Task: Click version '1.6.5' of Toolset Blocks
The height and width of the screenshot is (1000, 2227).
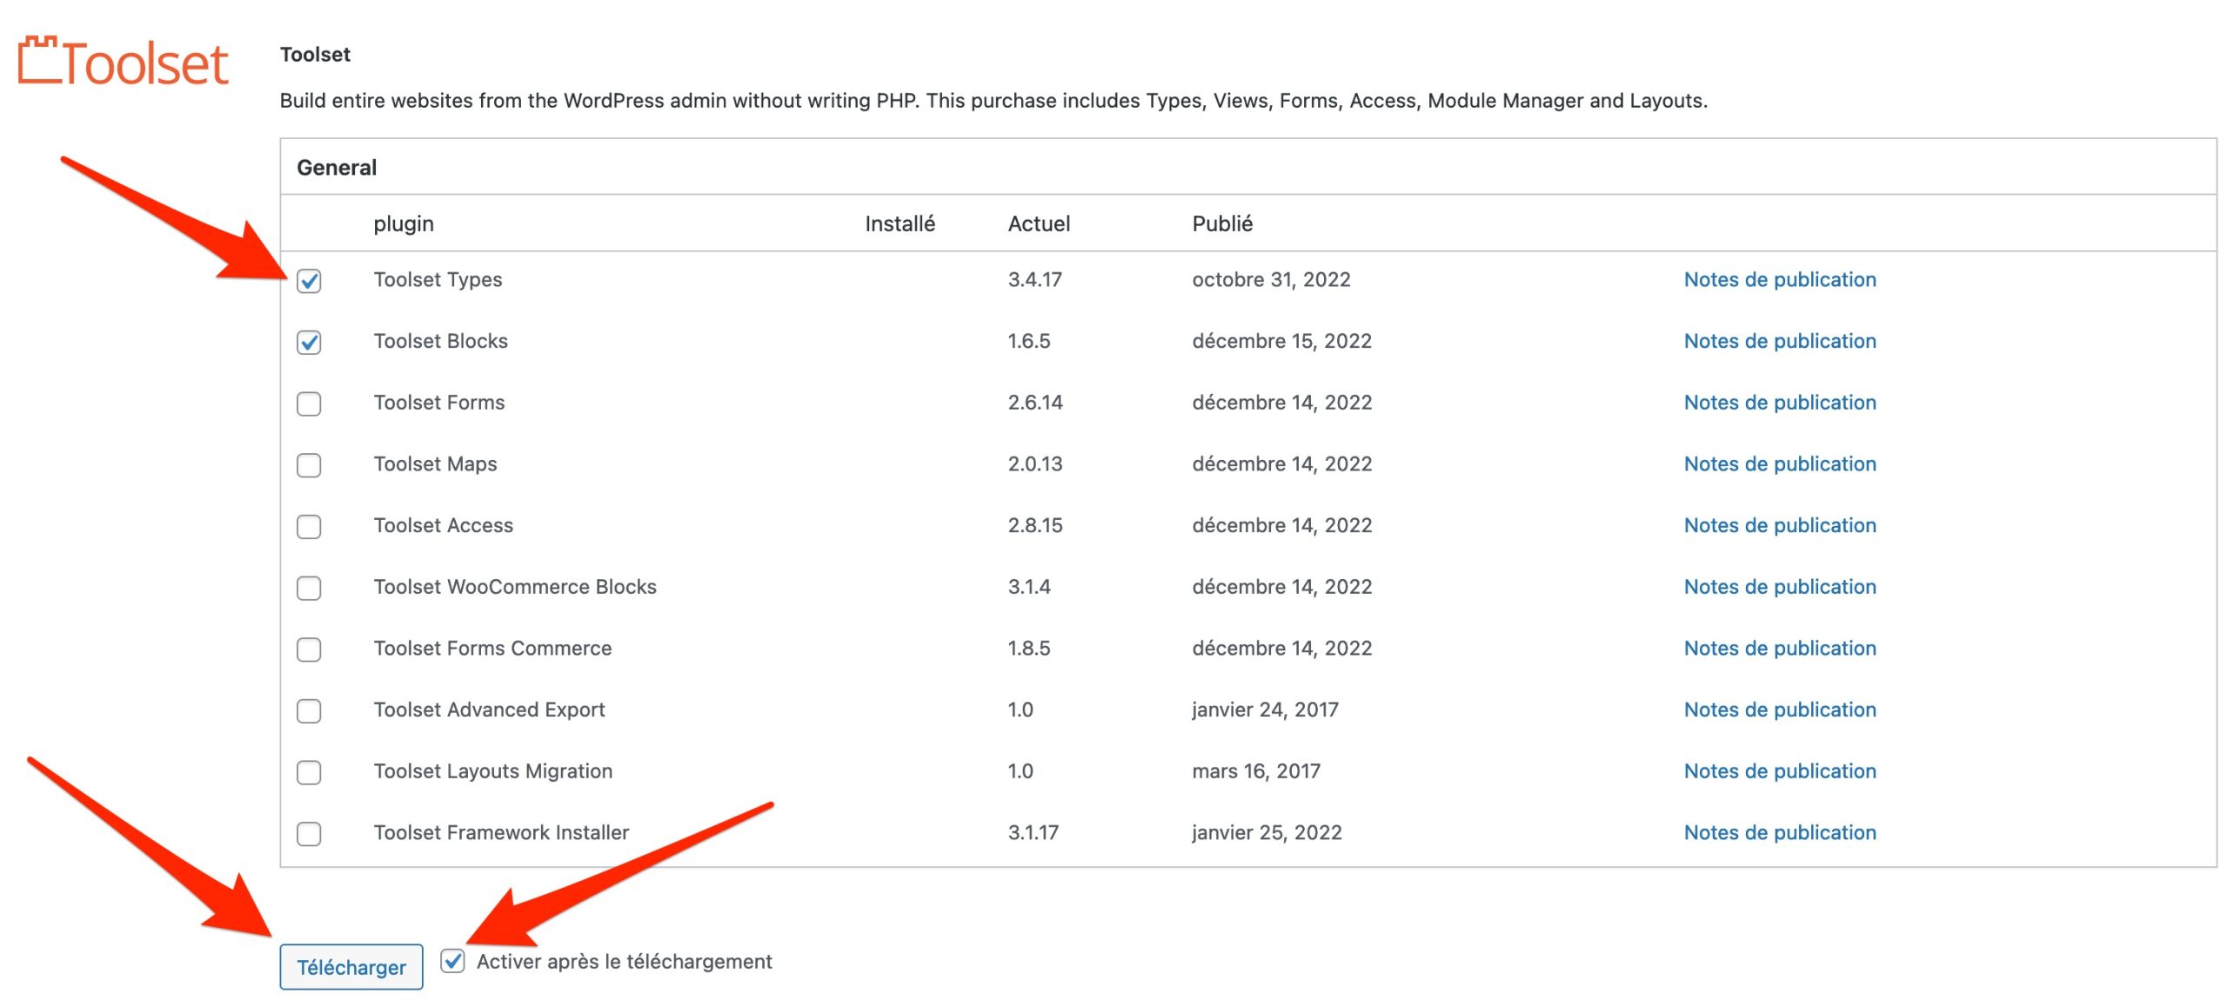Action: coord(1029,341)
